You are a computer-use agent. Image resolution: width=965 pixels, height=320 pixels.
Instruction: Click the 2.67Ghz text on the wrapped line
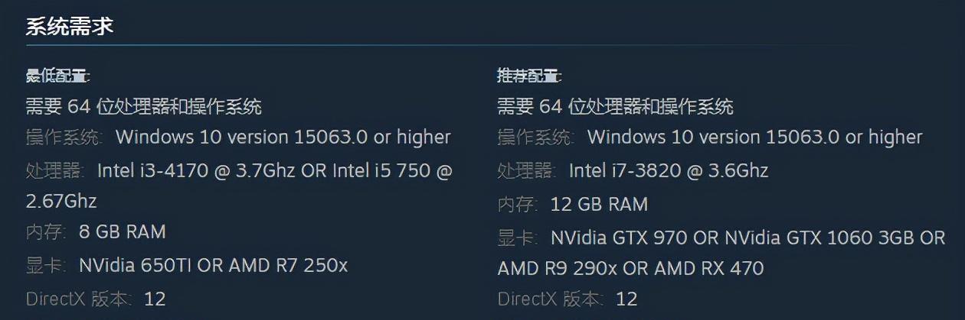(x=61, y=201)
